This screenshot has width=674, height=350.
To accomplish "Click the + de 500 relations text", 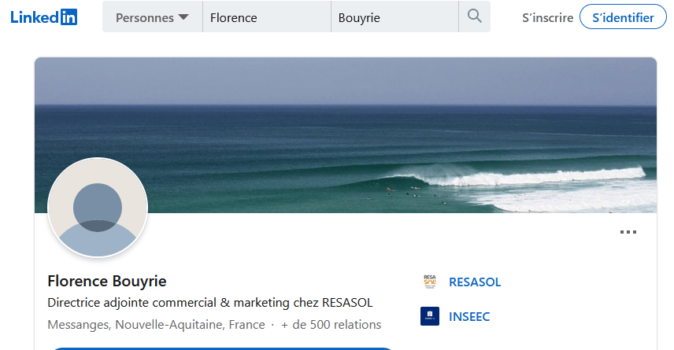I will (x=331, y=325).
